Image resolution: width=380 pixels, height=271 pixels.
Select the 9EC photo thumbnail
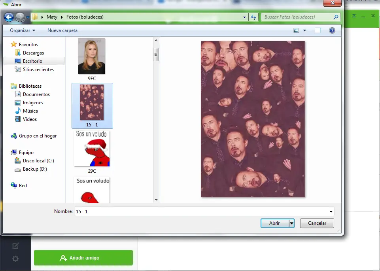[92, 56]
